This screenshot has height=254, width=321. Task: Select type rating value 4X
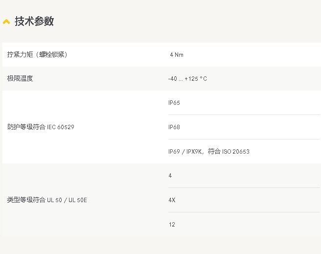pos(172,200)
